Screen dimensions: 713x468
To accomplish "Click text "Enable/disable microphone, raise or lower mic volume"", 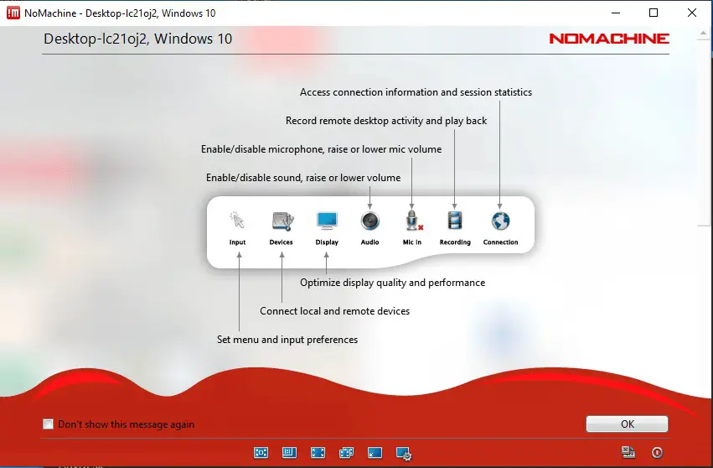I will (x=322, y=149).
